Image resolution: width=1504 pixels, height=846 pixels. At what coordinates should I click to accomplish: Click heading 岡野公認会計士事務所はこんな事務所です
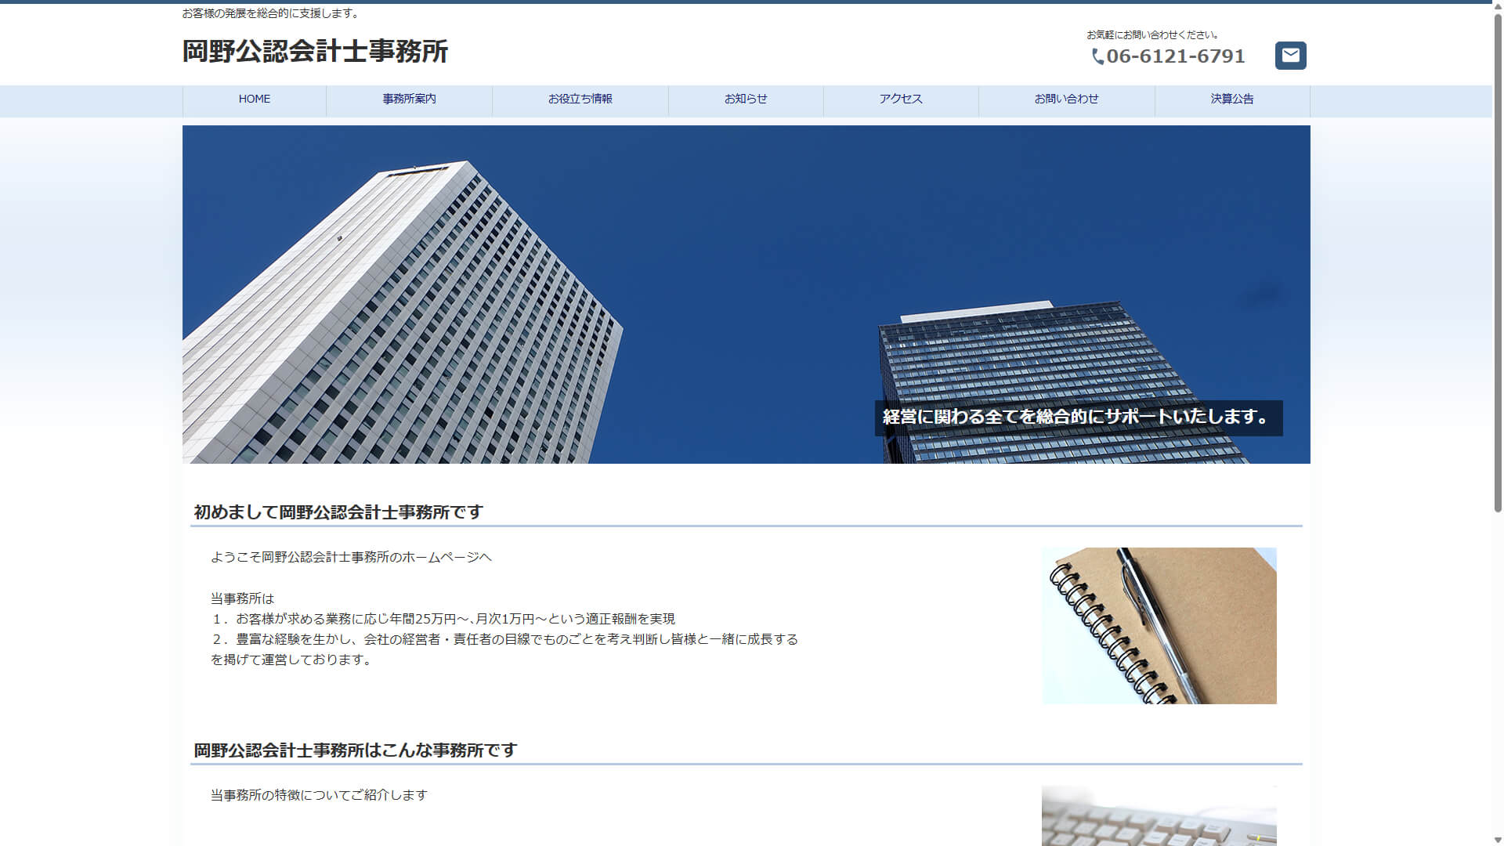point(355,750)
